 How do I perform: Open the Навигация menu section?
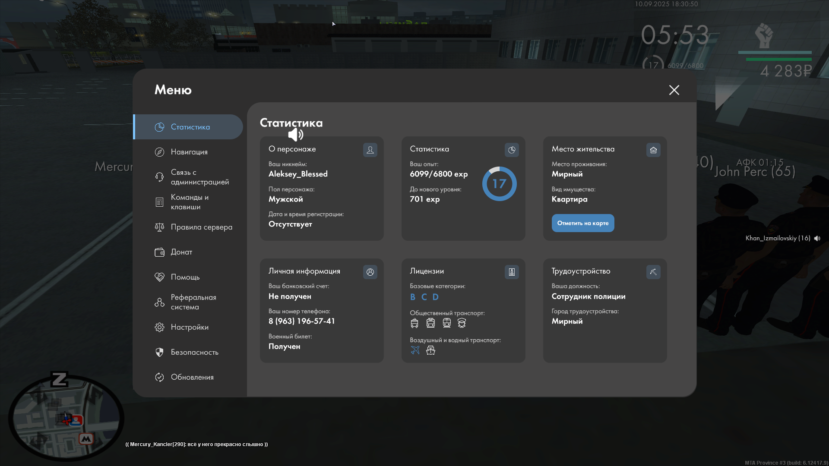189,152
